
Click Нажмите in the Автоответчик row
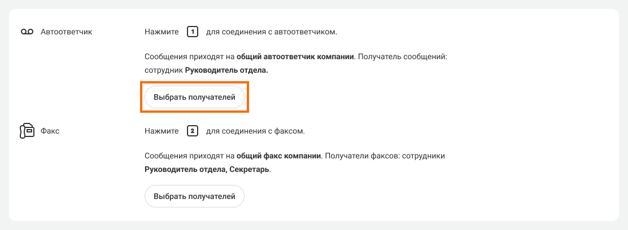coord(162,32)
